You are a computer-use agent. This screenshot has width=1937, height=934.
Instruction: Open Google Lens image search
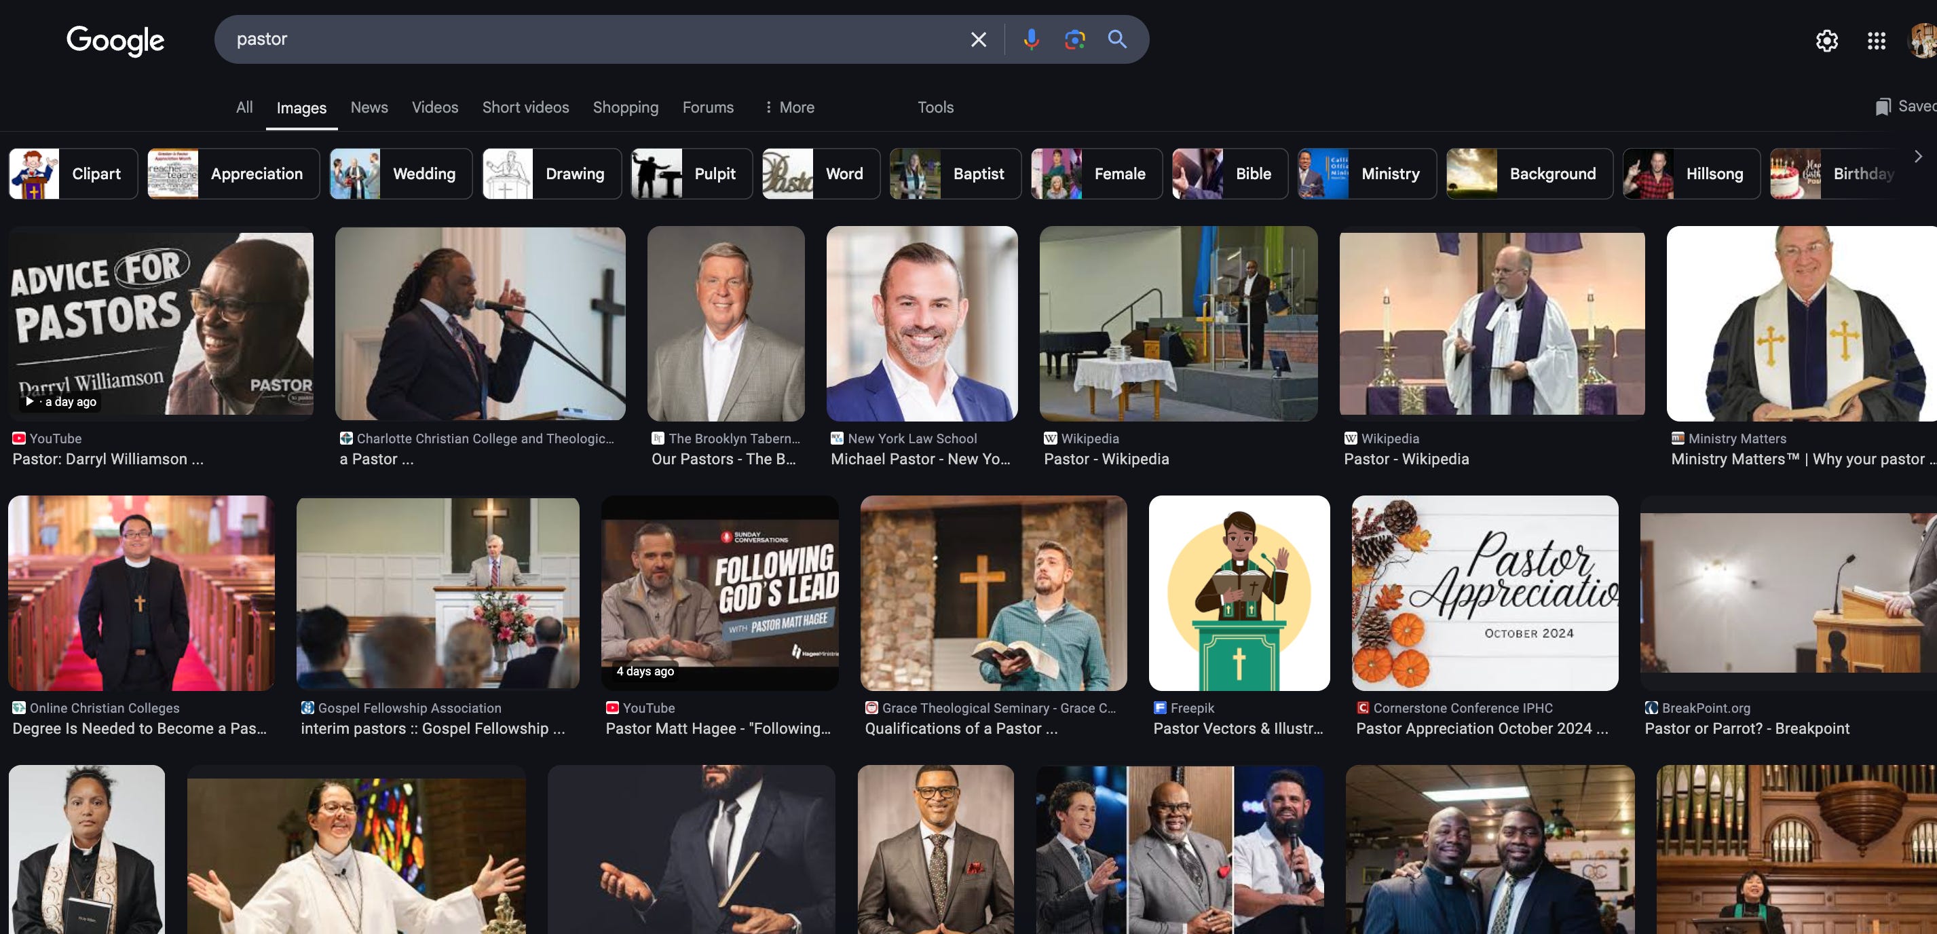[x=1074, y=40]
